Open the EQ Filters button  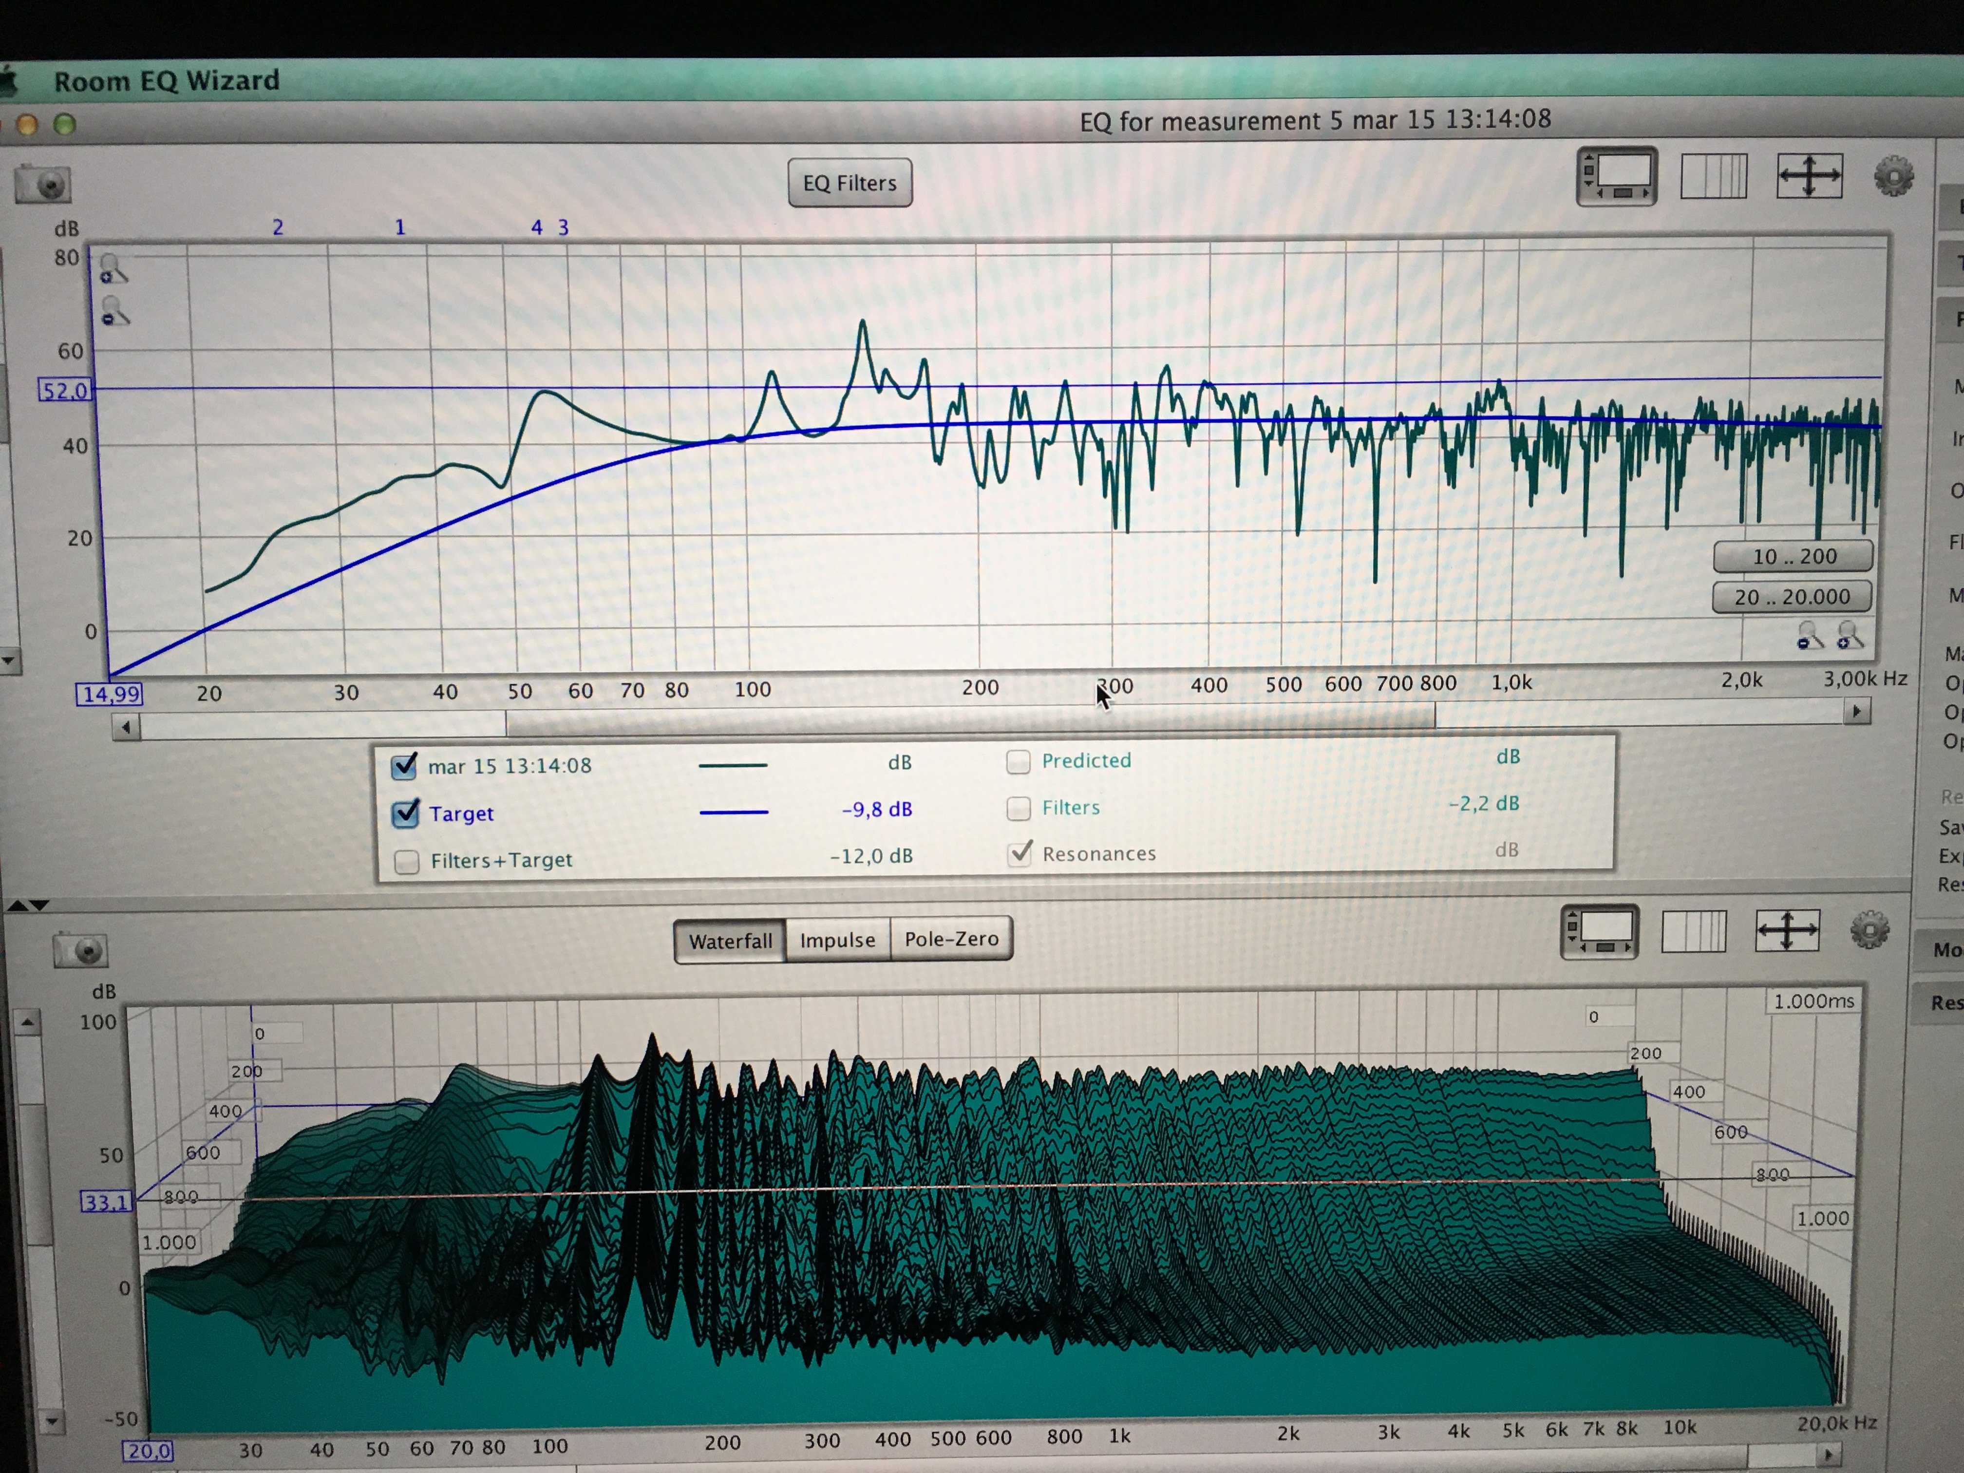click(x=850, y=183)
